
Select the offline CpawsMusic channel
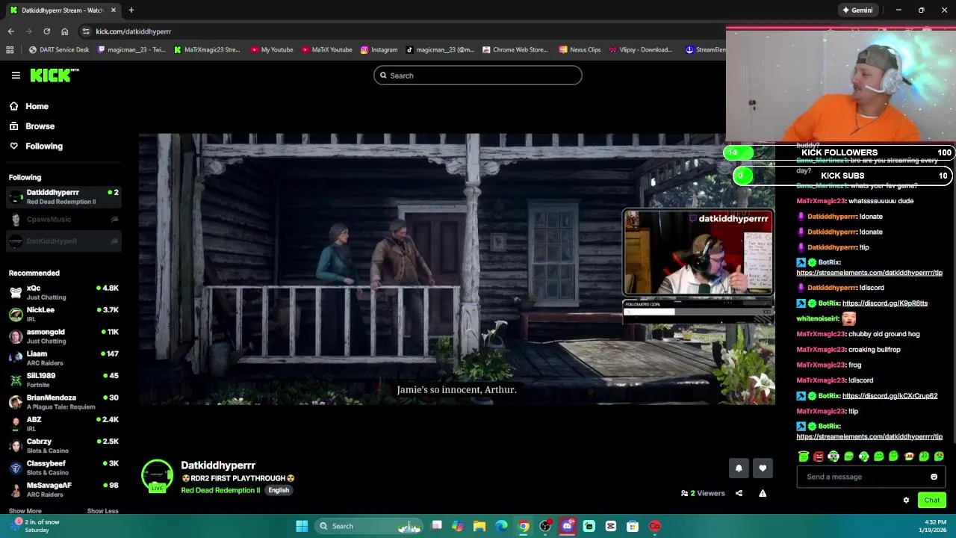(x=63, y=219)
